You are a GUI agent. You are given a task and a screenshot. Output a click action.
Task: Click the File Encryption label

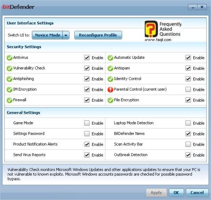[127, 100]
